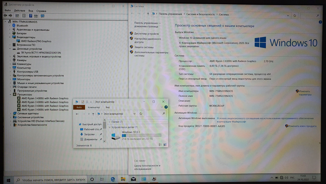The image size is (326, 184).
Task: Collapse the Процессоры category
Action: pos(10,94)
